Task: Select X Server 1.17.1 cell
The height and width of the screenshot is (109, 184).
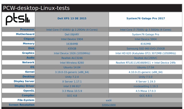Action: coord(72,81)
